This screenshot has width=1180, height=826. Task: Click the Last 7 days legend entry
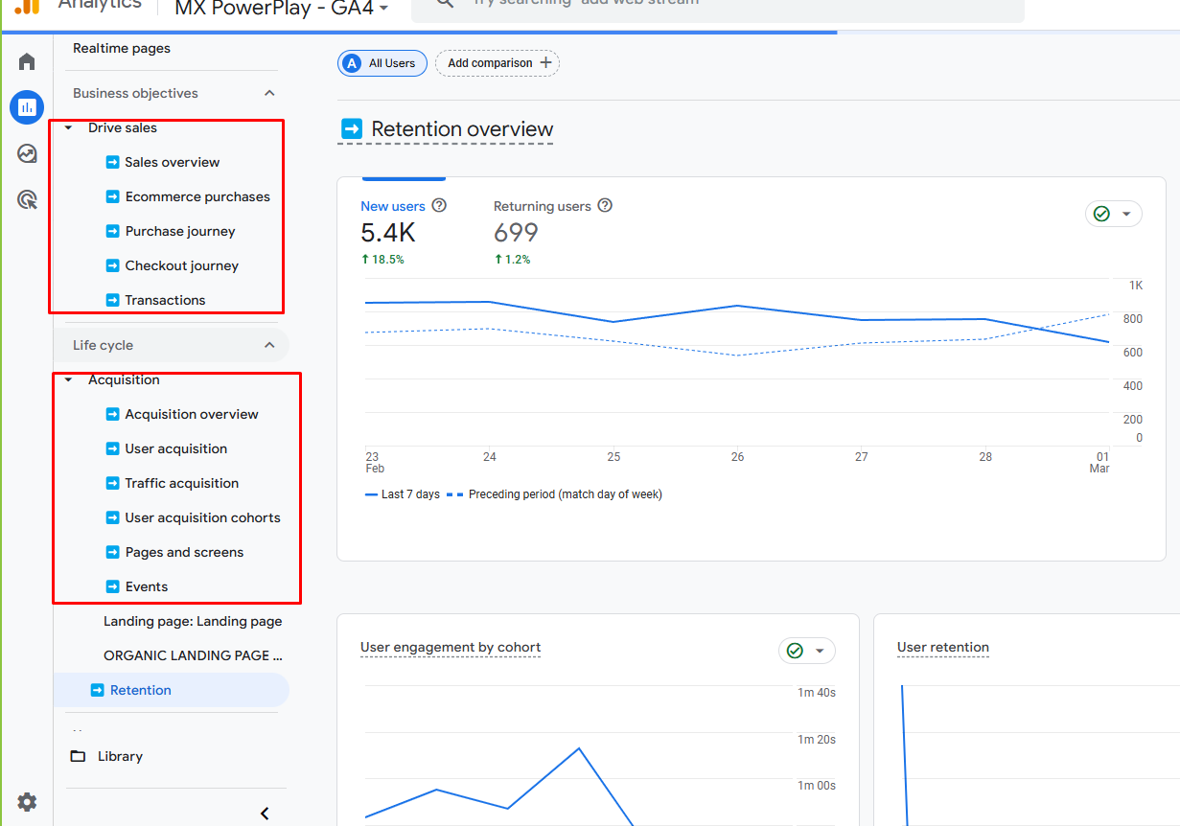click(403, 494)
